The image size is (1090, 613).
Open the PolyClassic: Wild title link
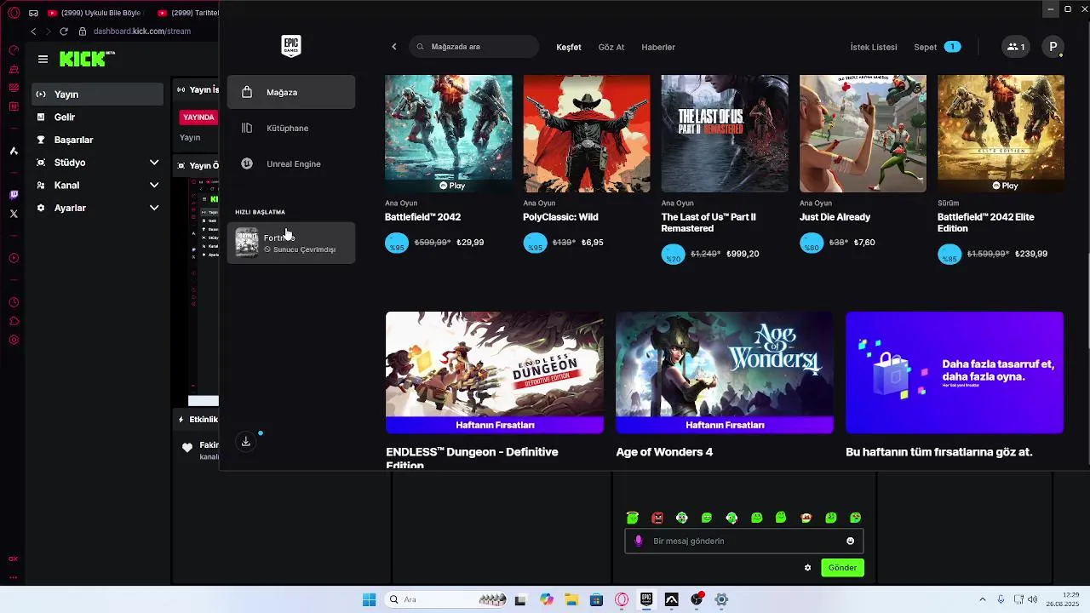tap(560, 217)
